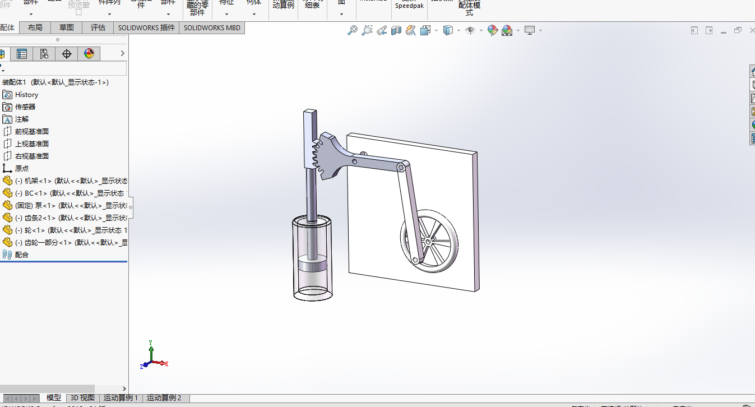Open the DimXpertManager crosshair tab
755x407 pixels.
tap(67, 54)
